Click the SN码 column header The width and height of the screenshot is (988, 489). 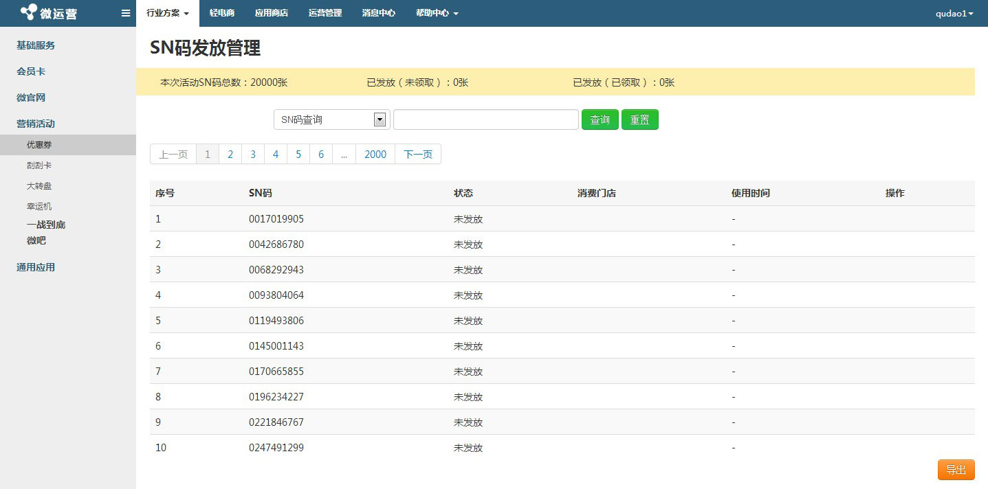[261, 193]
